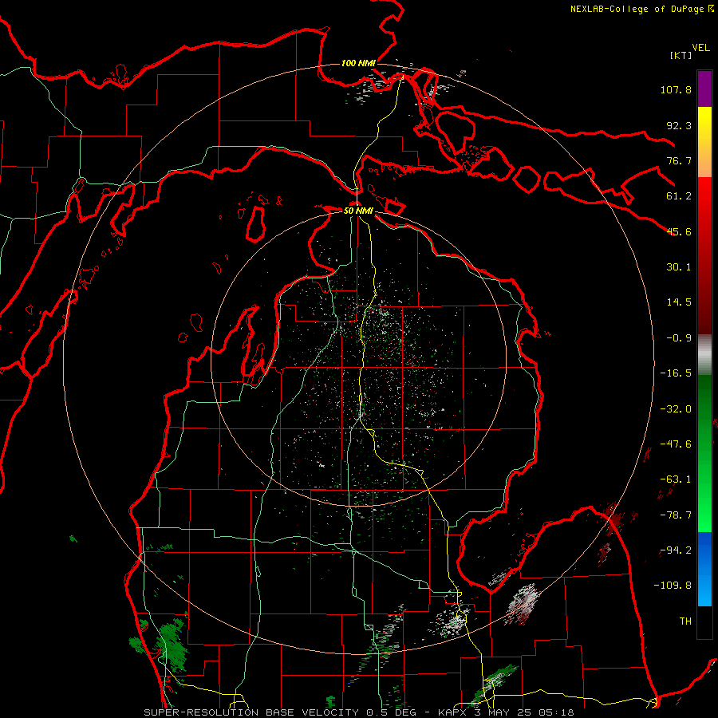The width and height of the screenshot is (718, 718).
Task: Click the 45.6 velocity legend value
Action: click(679, 231)
